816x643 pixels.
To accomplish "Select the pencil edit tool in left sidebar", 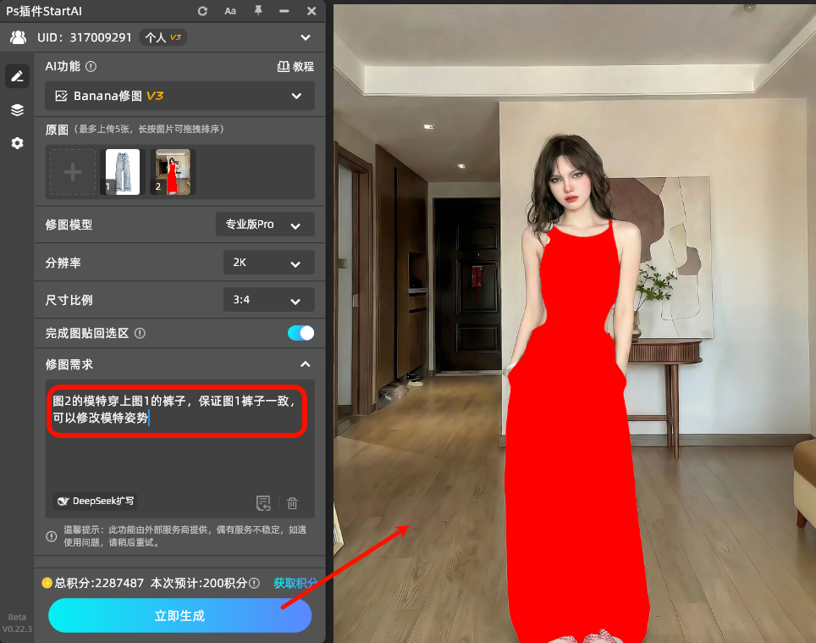I will point(17,76).
